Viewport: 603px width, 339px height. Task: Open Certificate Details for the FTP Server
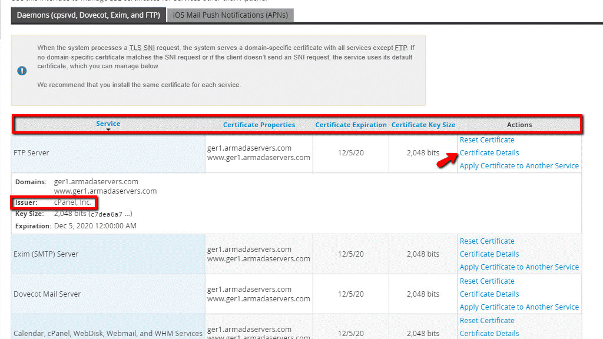pyautogui.click(x=489, y=152)
